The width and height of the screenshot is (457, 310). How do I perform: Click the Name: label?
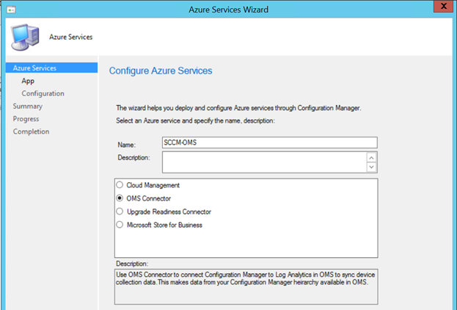point(127,145)
